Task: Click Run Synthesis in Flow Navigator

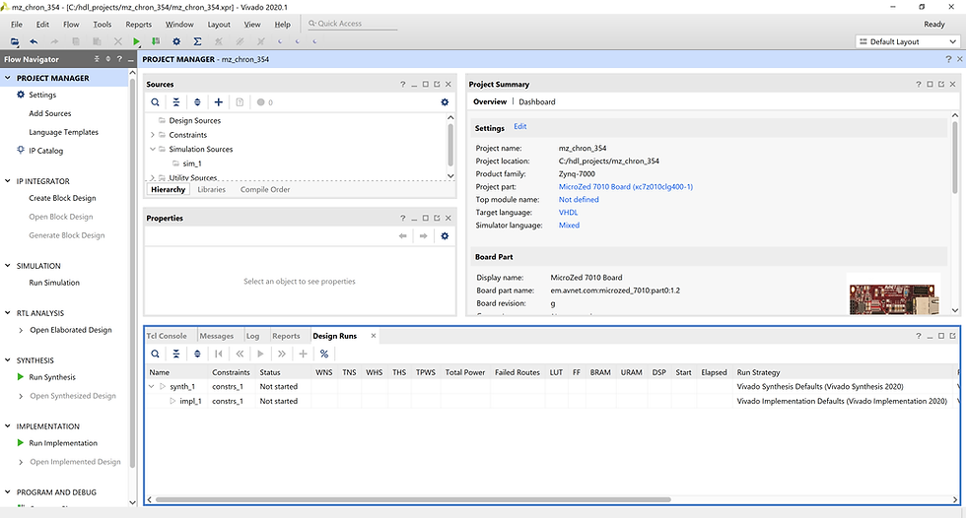Action: pos(52,377)
